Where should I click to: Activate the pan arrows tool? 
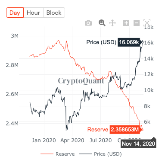pos(112,23)
